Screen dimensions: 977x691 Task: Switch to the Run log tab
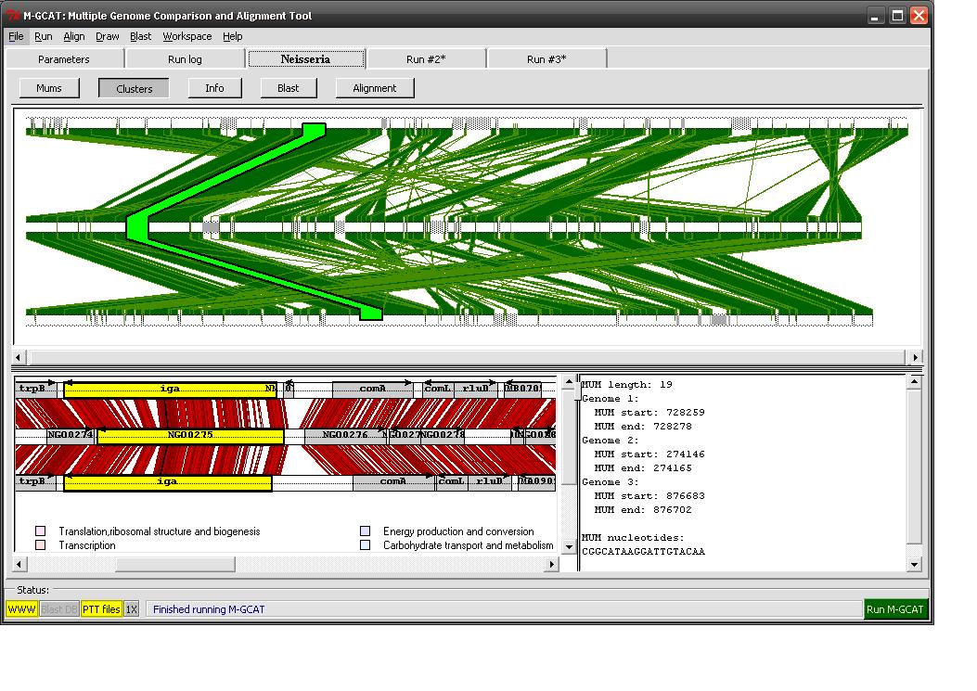(x=185, y=59)
